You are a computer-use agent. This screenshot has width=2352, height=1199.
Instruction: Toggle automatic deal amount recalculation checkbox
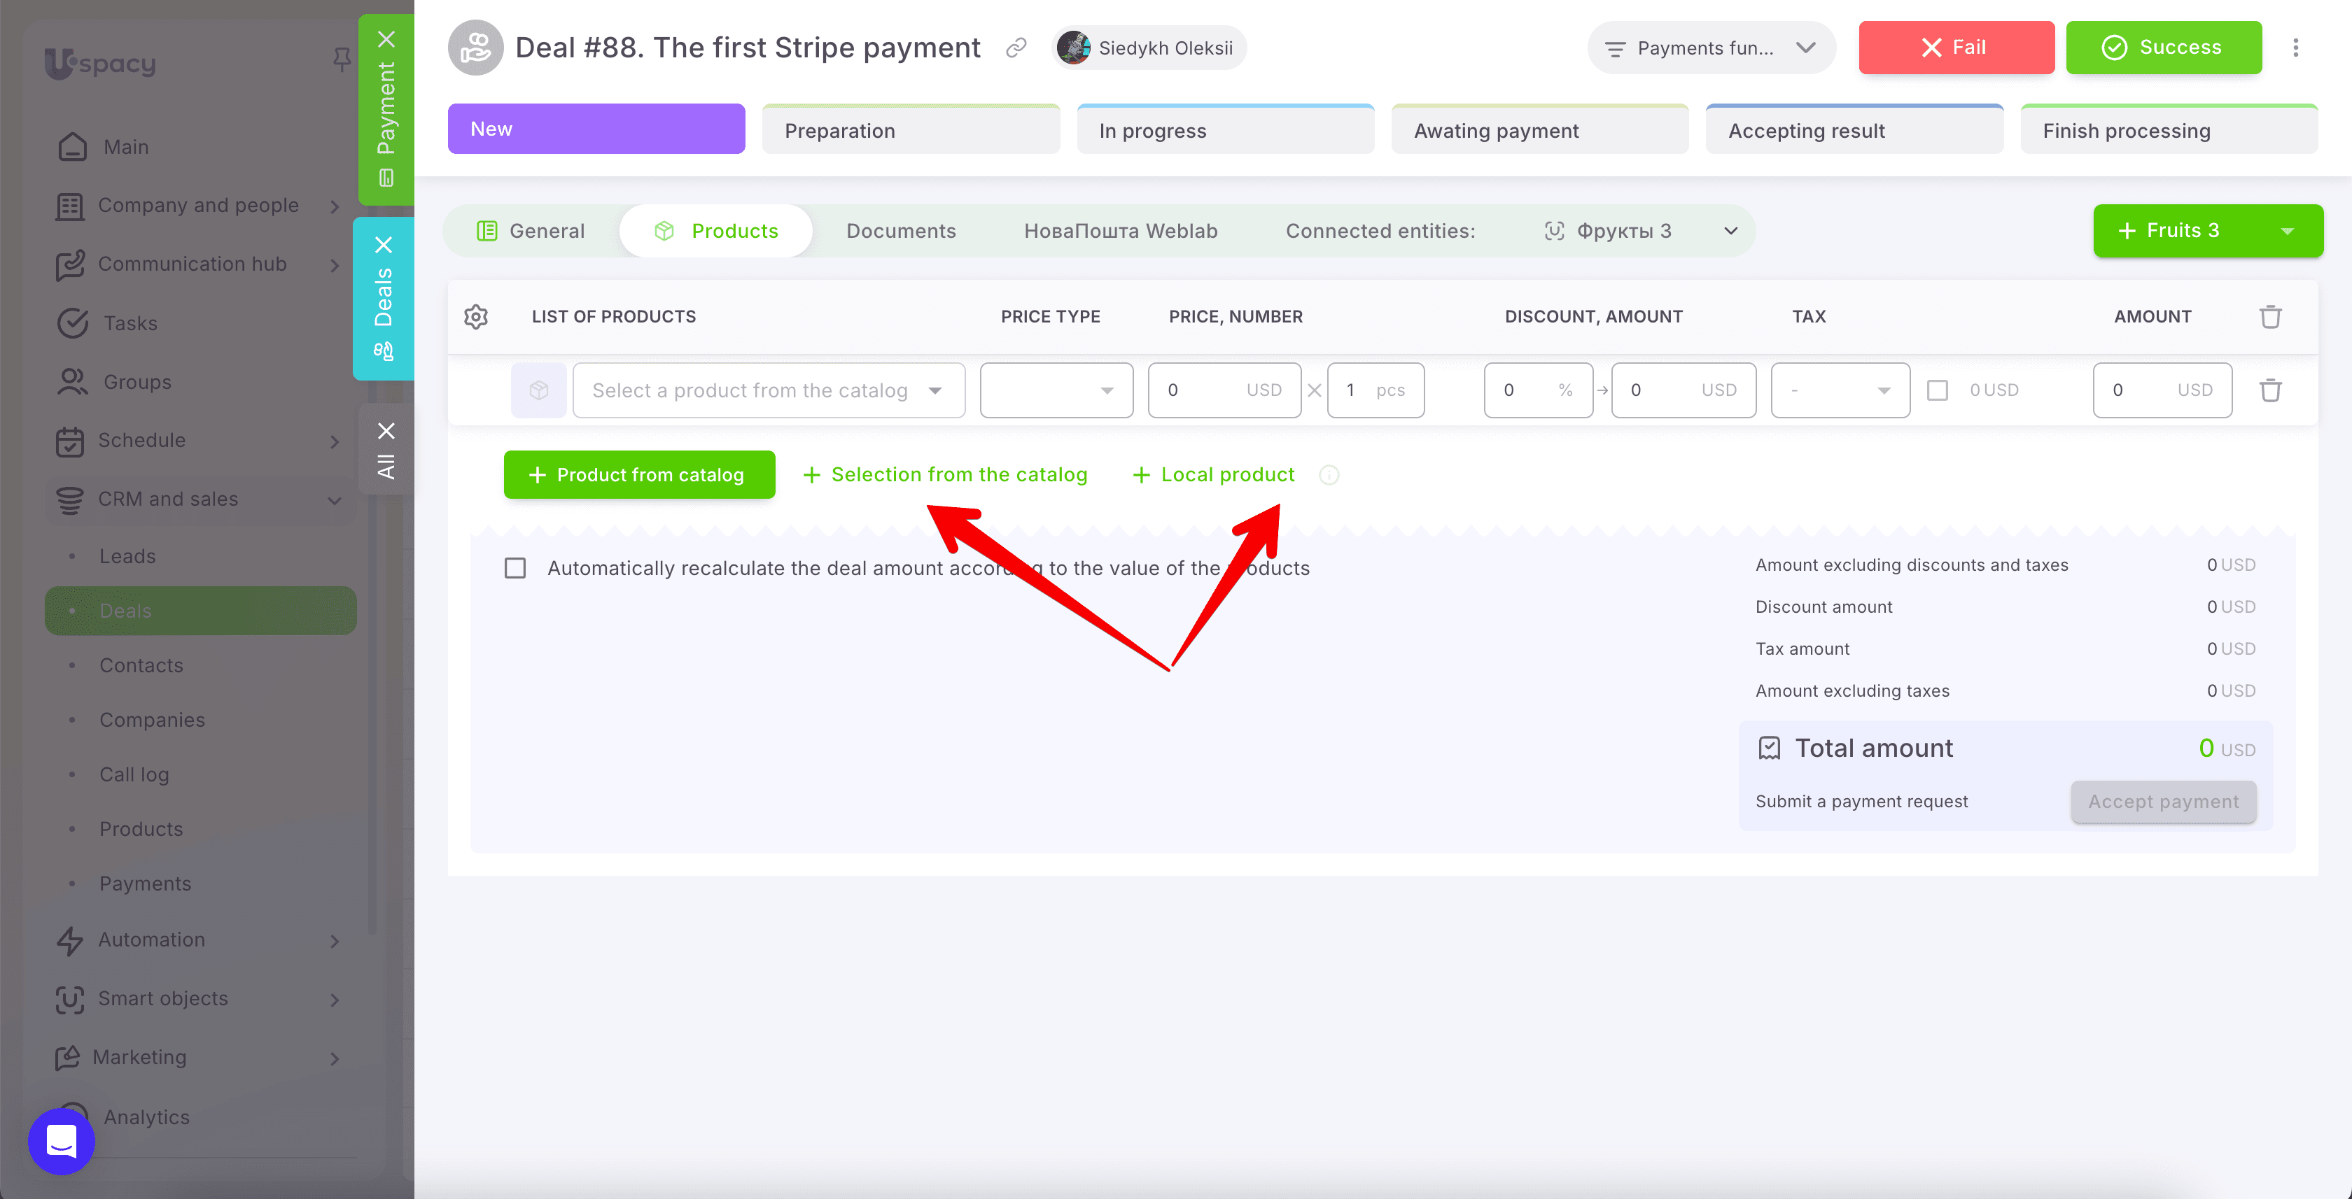click(515, 569)
